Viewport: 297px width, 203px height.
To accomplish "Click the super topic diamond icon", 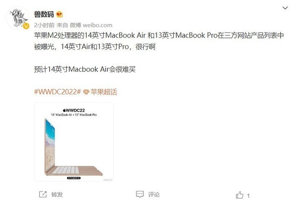I will [x=86, y=92].
